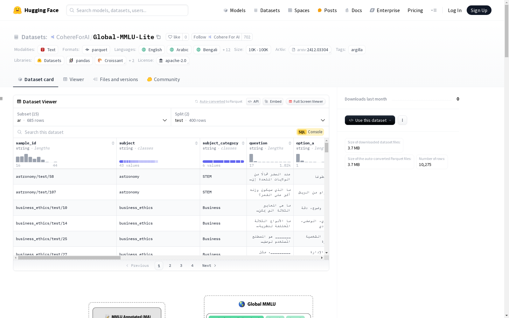The image size is (509, 318).
Task: Click the 702 followers count
Action: pyautogui.click(x=247, y=37)
